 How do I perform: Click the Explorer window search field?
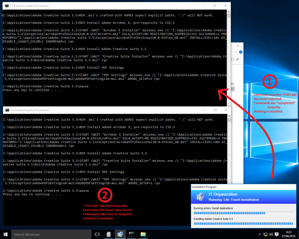pos(236,59)
